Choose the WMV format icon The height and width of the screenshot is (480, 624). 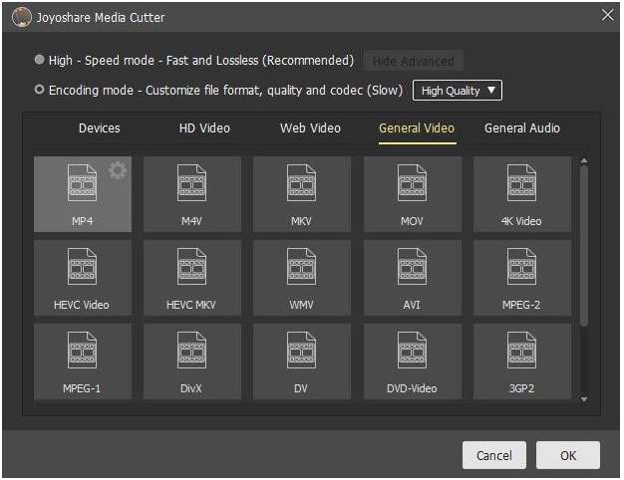point(301,277)
